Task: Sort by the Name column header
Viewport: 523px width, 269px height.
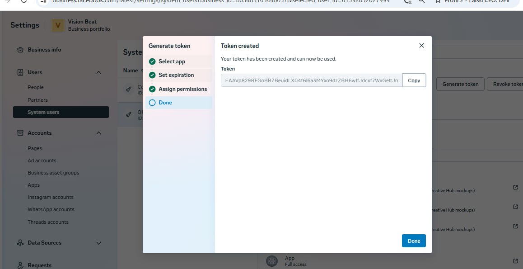Action: click(x=131, y=71)
